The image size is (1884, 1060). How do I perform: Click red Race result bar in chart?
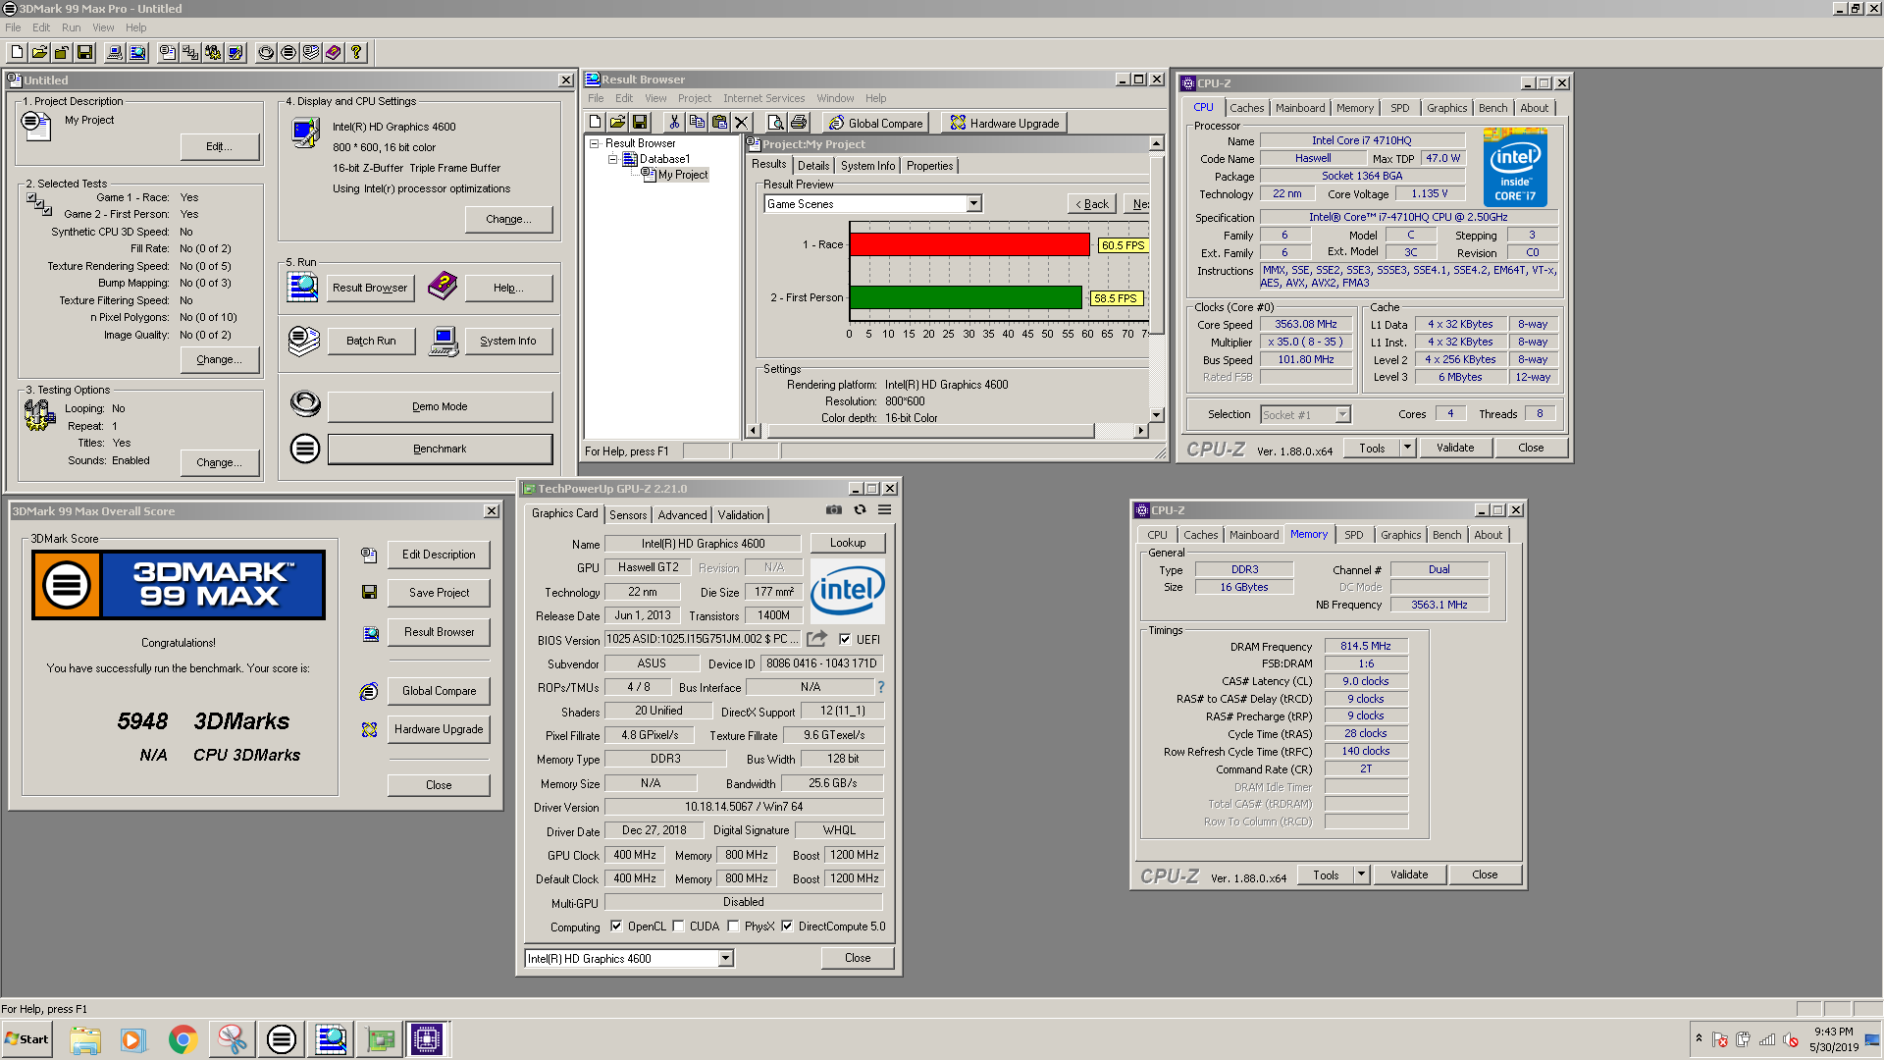point(969,244)
